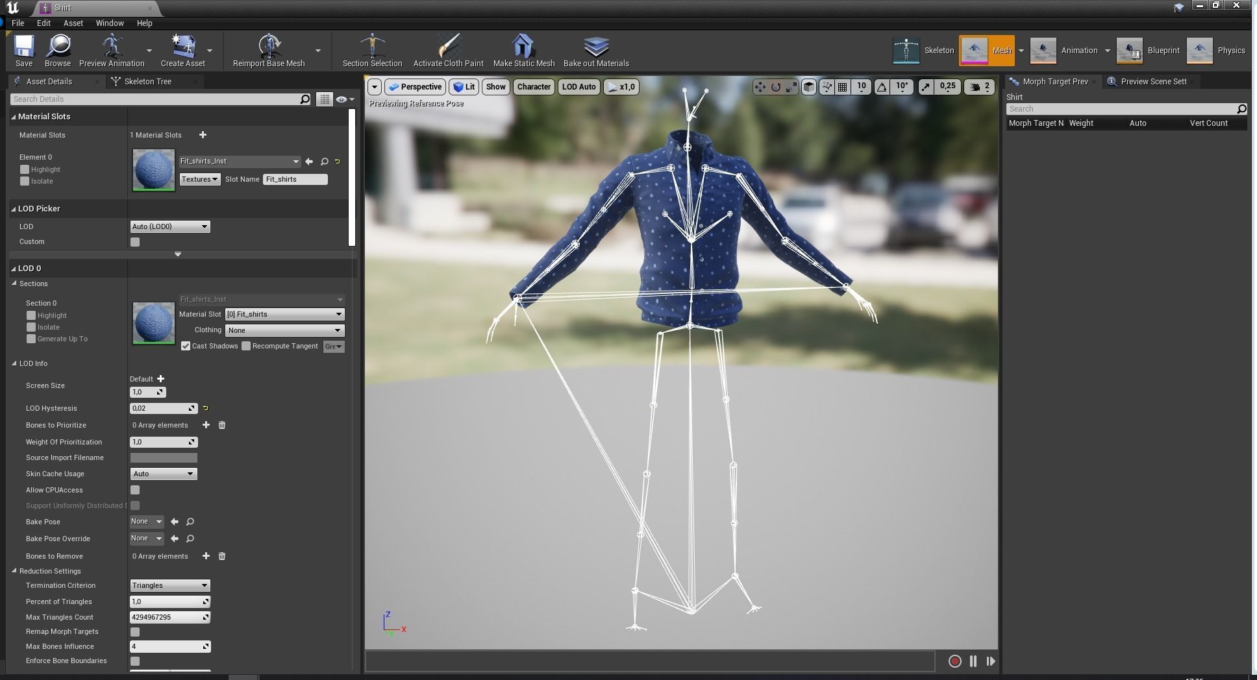Click Create Asset toolbar icon
The image size is (1257, 680).
click(183, 51)
